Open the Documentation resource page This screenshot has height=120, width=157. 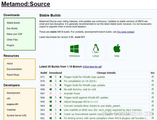pos(14,69)
